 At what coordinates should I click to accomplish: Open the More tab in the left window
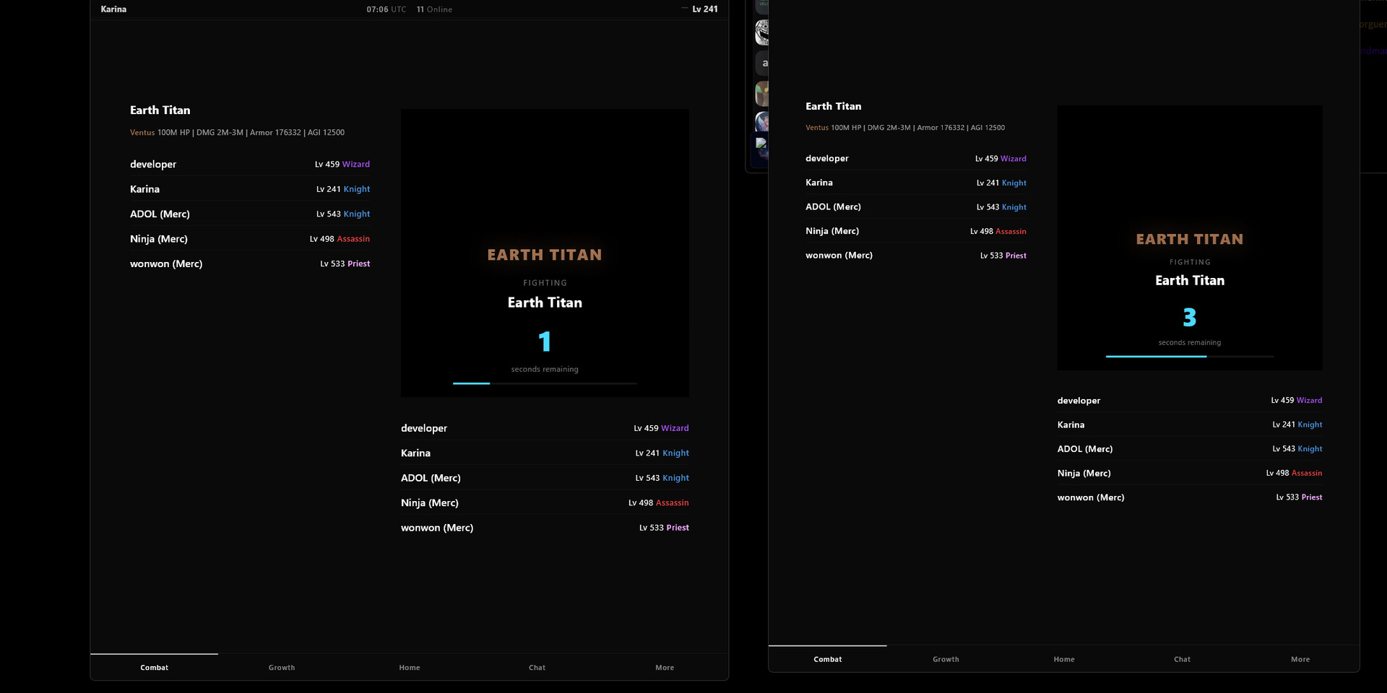point(664,667)
